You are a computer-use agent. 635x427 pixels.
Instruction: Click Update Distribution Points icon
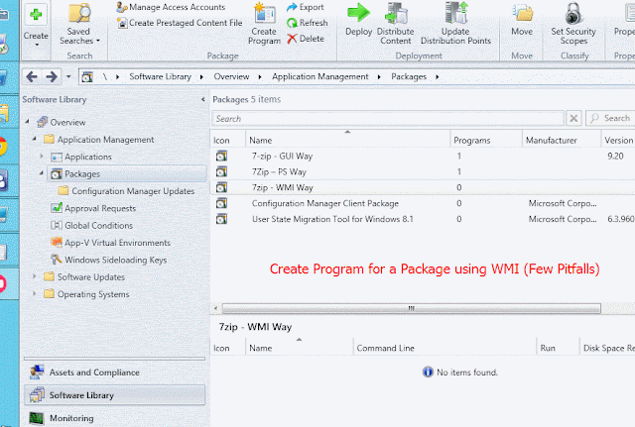[x=456, y=13]
